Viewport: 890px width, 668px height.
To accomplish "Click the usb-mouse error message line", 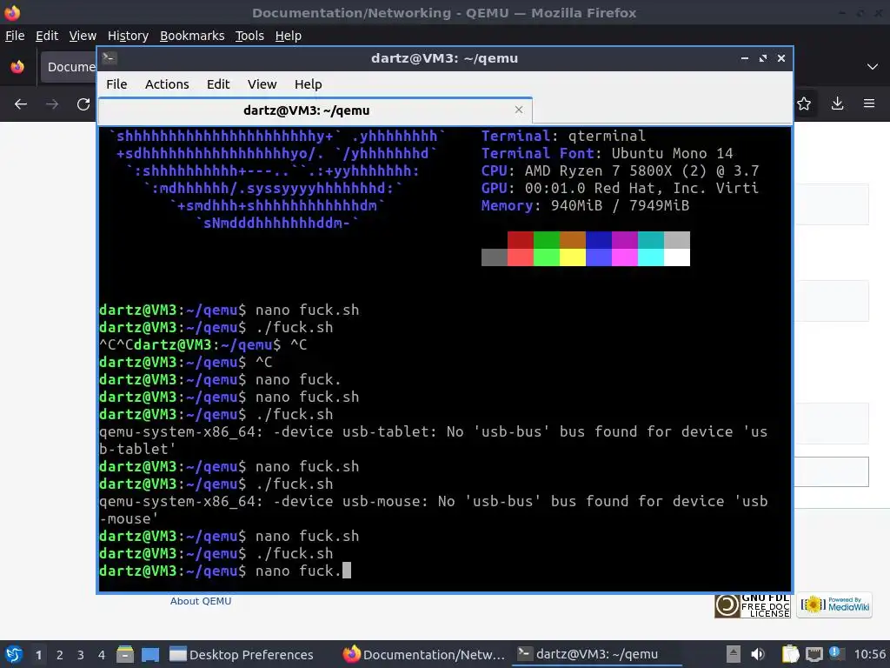I will [x=433, y=510].
